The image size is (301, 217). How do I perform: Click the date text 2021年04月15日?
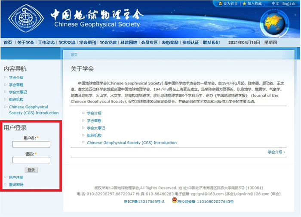[x=244, y=43]
